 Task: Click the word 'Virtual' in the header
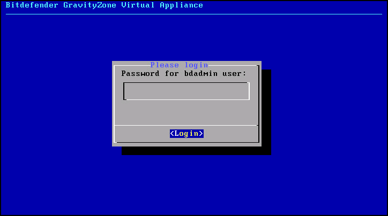click(138, 5)
